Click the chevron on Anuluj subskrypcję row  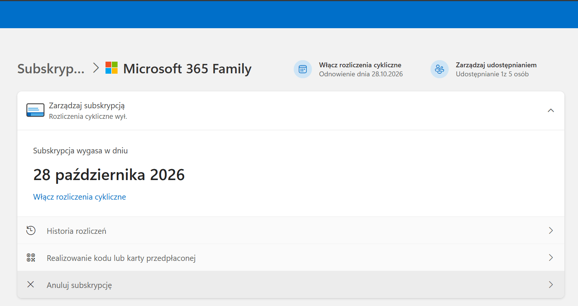[551, 285]
